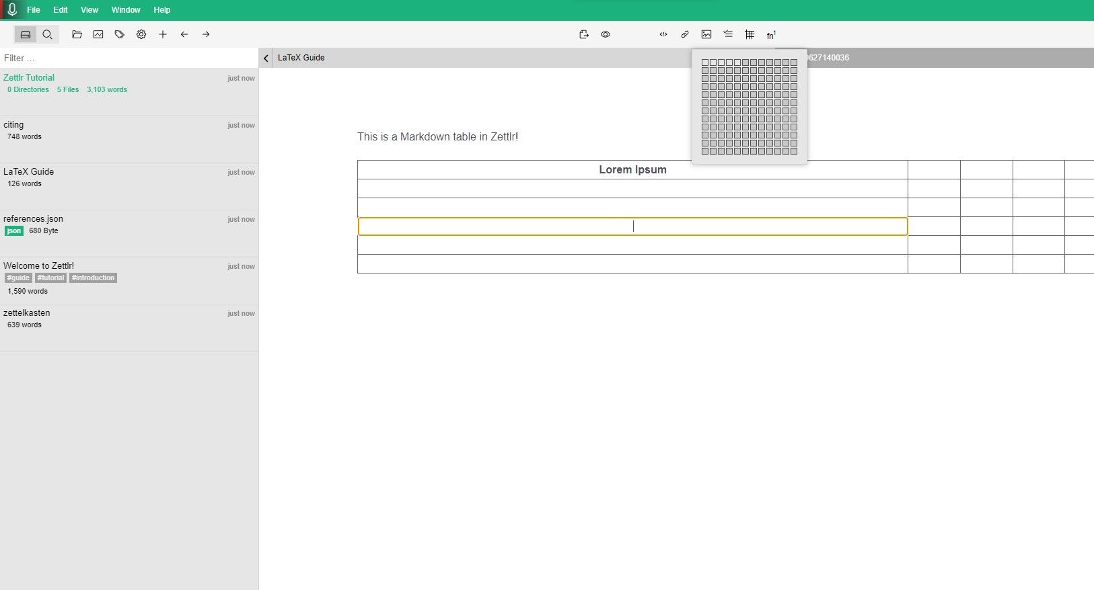Viewport: 1094px width, 590px height.
Task: Open the zettelkasten file
Action: 129,327
